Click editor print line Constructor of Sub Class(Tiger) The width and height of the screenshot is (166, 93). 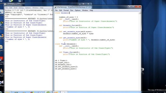pos(88,48)
